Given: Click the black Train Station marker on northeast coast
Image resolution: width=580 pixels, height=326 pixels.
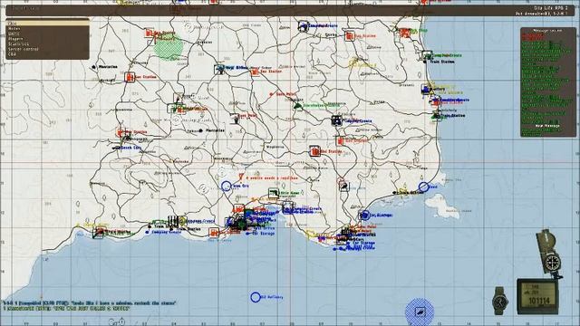Looking at the screenshot, I should (425, 62).
